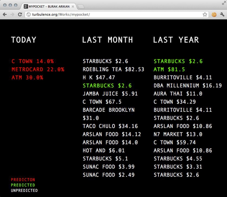Close the MYPOCKET tab
Screen dimensions: 227x197
[73, 7]
